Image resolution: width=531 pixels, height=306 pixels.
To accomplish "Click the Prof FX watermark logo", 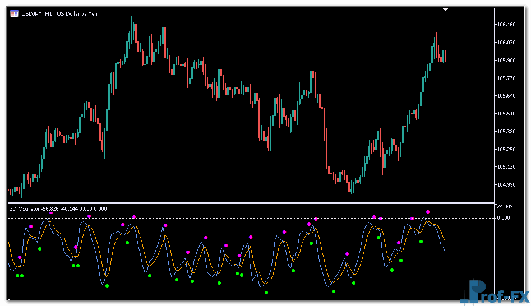I will tap(495, 293).
